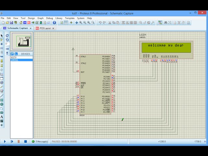
Task: Click the blue Help question mark icon
Action: tap(54, 23)
